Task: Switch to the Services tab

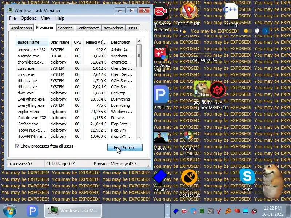Action: coord(65,28)
